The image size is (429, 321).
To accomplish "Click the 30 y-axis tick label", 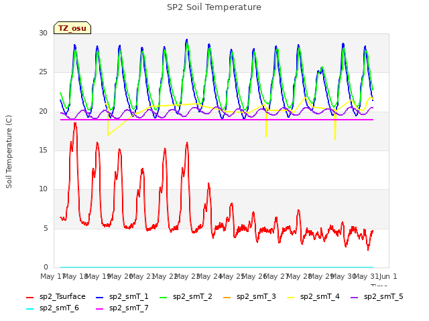I will coord(43,33).
